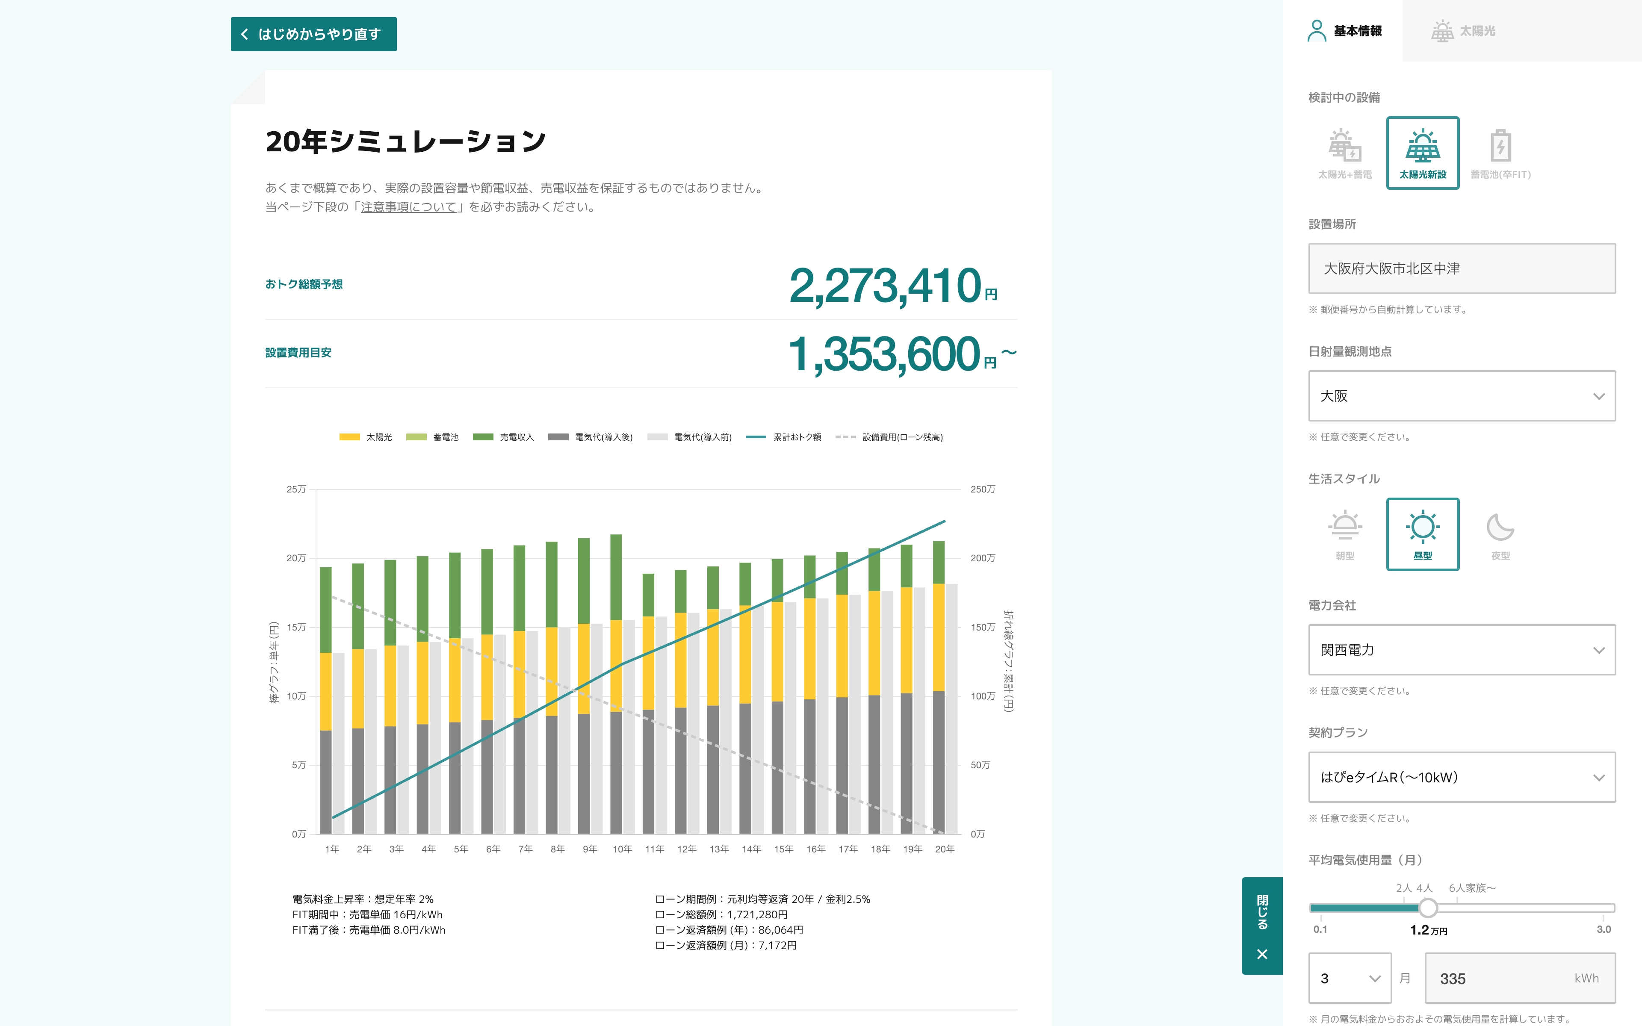The height and width of the screenshot is (1026, 1642).
Task: Expand the 契約プラン はぴeタイムR dropdown
Action: [x=1462, y=777]
